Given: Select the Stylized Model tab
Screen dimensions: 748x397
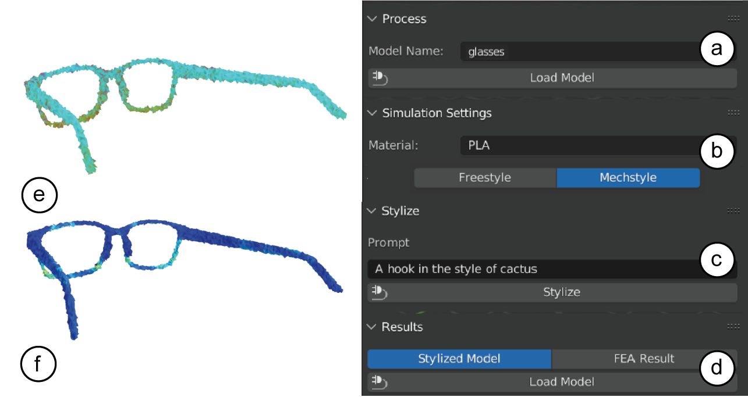Looking at the screenshot, I should pyautogui.click(x=459, y=359).
